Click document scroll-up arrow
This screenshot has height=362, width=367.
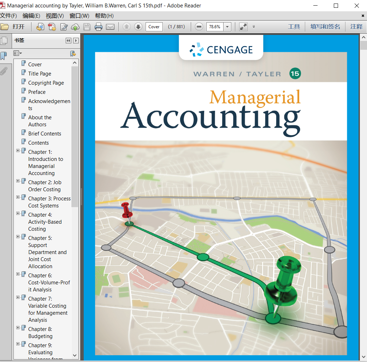pyautogui.click(x=363, y=37)
